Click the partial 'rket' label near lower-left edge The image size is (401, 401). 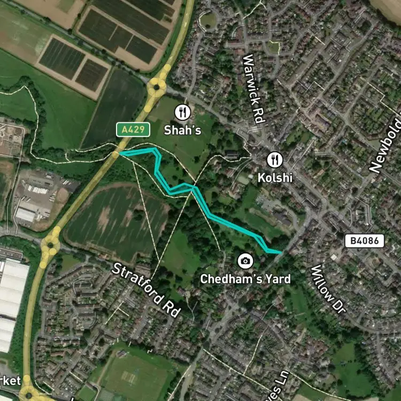pos(10,381)
